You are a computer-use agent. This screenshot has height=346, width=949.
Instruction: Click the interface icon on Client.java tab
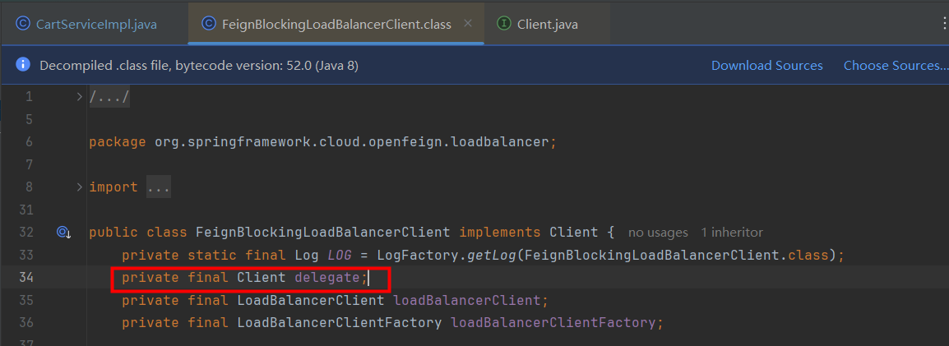tap(503, 24)
